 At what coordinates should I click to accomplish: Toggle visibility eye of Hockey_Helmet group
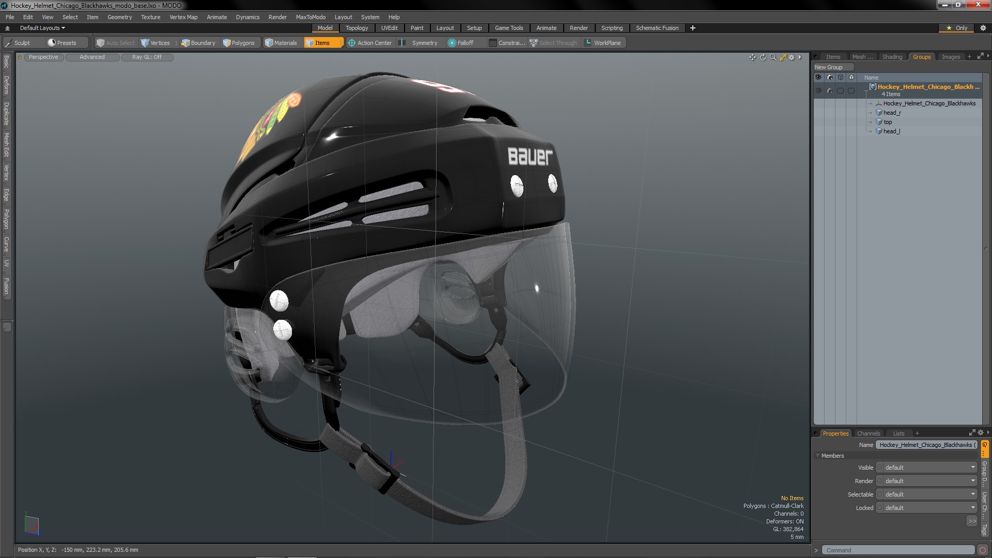(x=818, y=91)
